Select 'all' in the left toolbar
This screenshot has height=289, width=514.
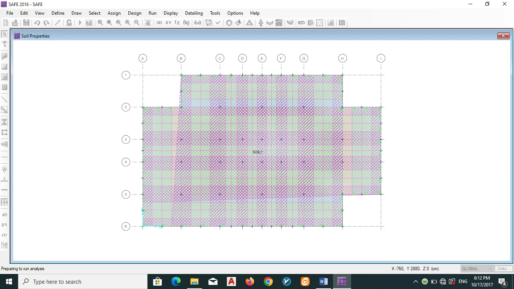pyautogui.click(x=5, y=214)
